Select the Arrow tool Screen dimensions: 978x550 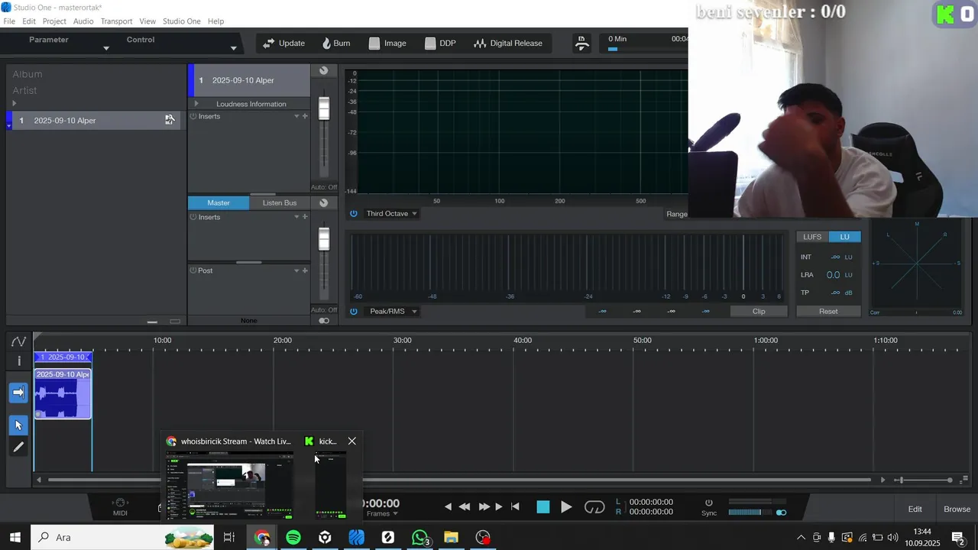[x=18, y=425]
